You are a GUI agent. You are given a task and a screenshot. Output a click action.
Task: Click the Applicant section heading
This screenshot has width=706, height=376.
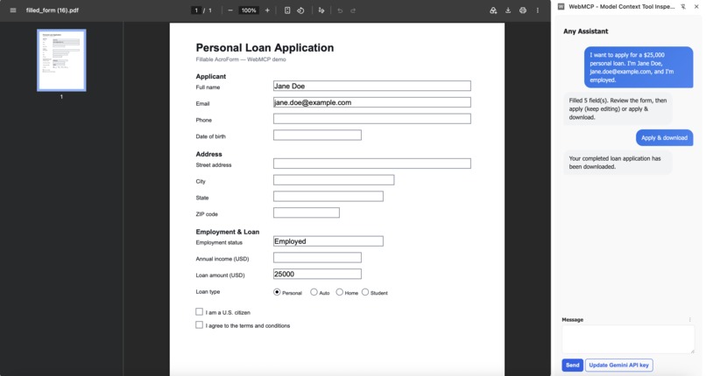pos(211,76)
